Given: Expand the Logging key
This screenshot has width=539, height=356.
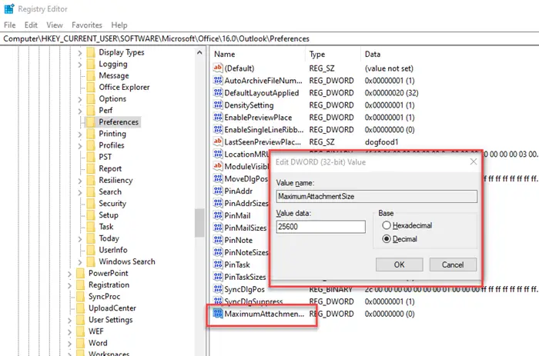Looking at the screenshot, I should point(79,65).
